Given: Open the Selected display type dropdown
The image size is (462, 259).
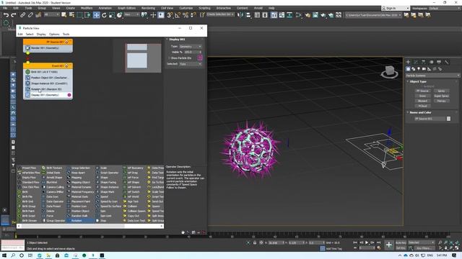Looking at the screenshot, I should (x=191, y=64).
